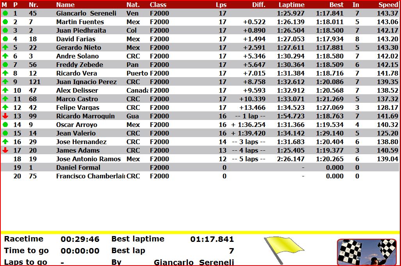The width and height of the screenshot is (401, 266).
Task: Click green up arrow for Felipe Vargas
Action: click(5, 107)
